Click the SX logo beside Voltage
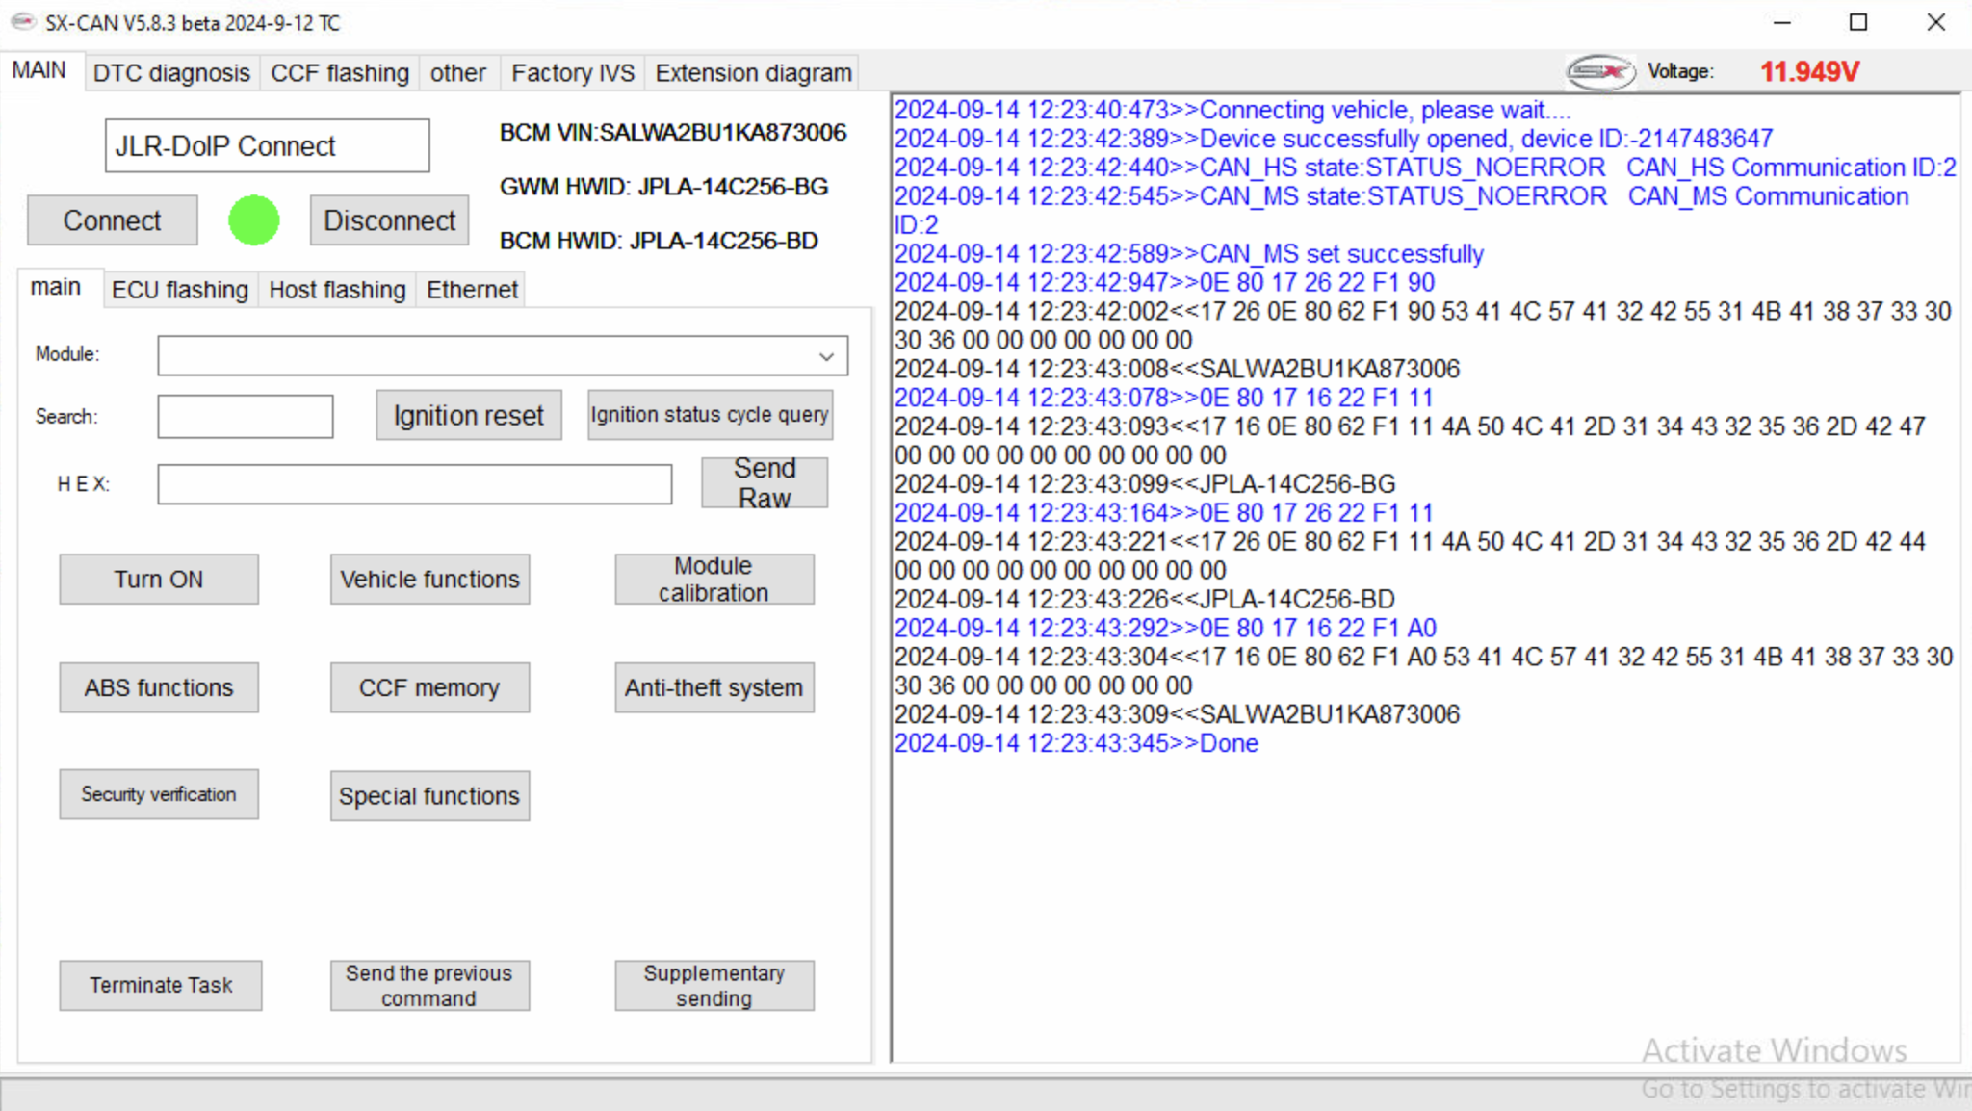 (x=1599, y=72)
